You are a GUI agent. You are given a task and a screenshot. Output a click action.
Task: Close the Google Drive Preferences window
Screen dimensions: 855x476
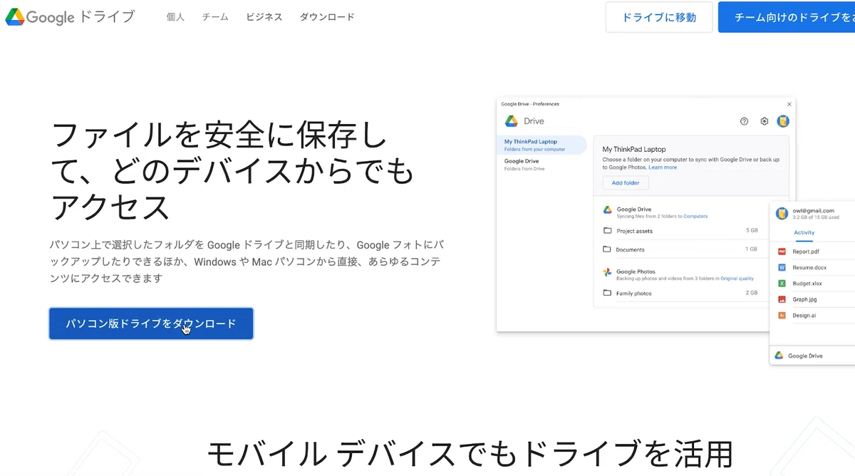click(789, 104)
